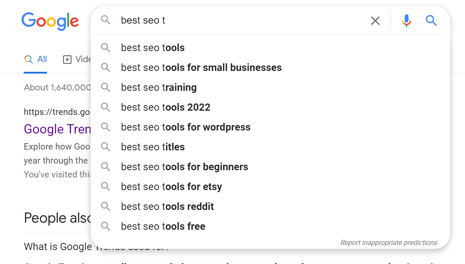Start voice search with the microphone
Viewport: 465px width, 264px height.
tap(406, 21)
